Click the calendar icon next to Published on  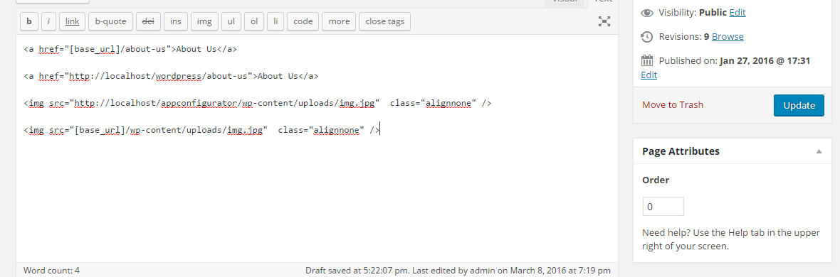pos(647,60)
